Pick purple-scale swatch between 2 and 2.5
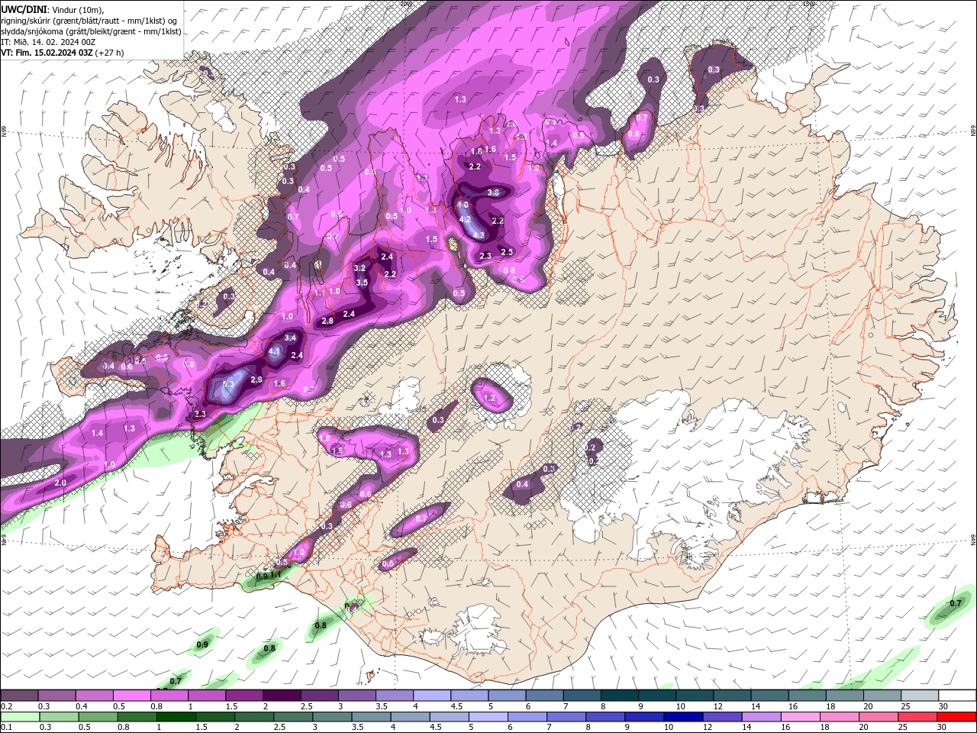Image resolution: width=977 pixels, height=733 pixels. pos(281,696)
